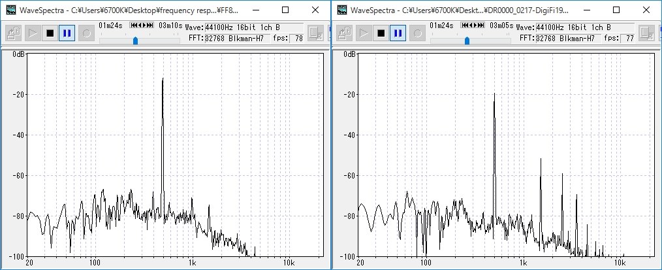Open a file in the FF8 window
Viewport: 662px width, 270px height.
[14, 33]
